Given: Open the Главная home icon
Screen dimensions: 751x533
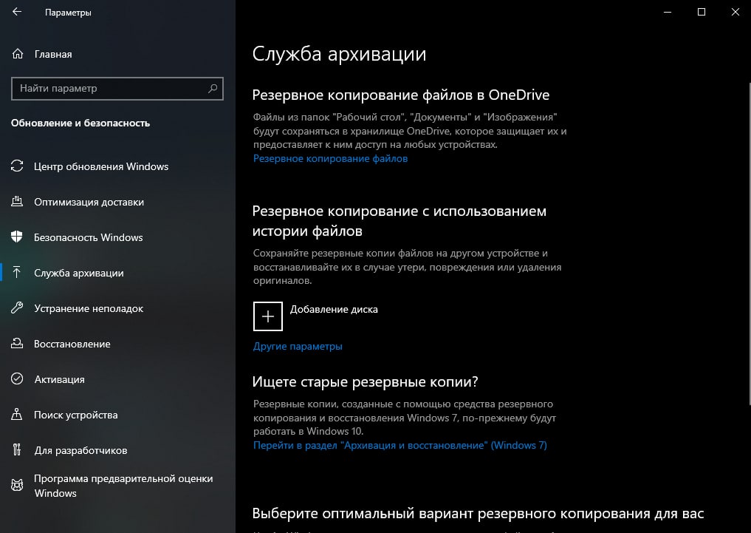Looking at the screenshot, I should (17, 54).
